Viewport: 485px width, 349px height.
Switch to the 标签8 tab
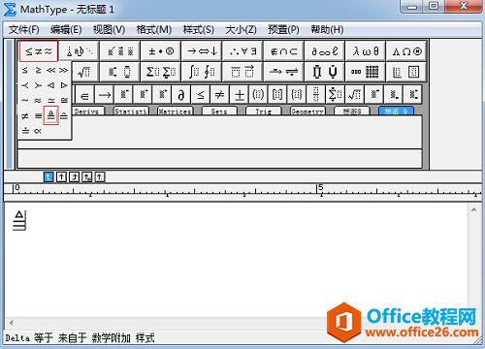352,111
